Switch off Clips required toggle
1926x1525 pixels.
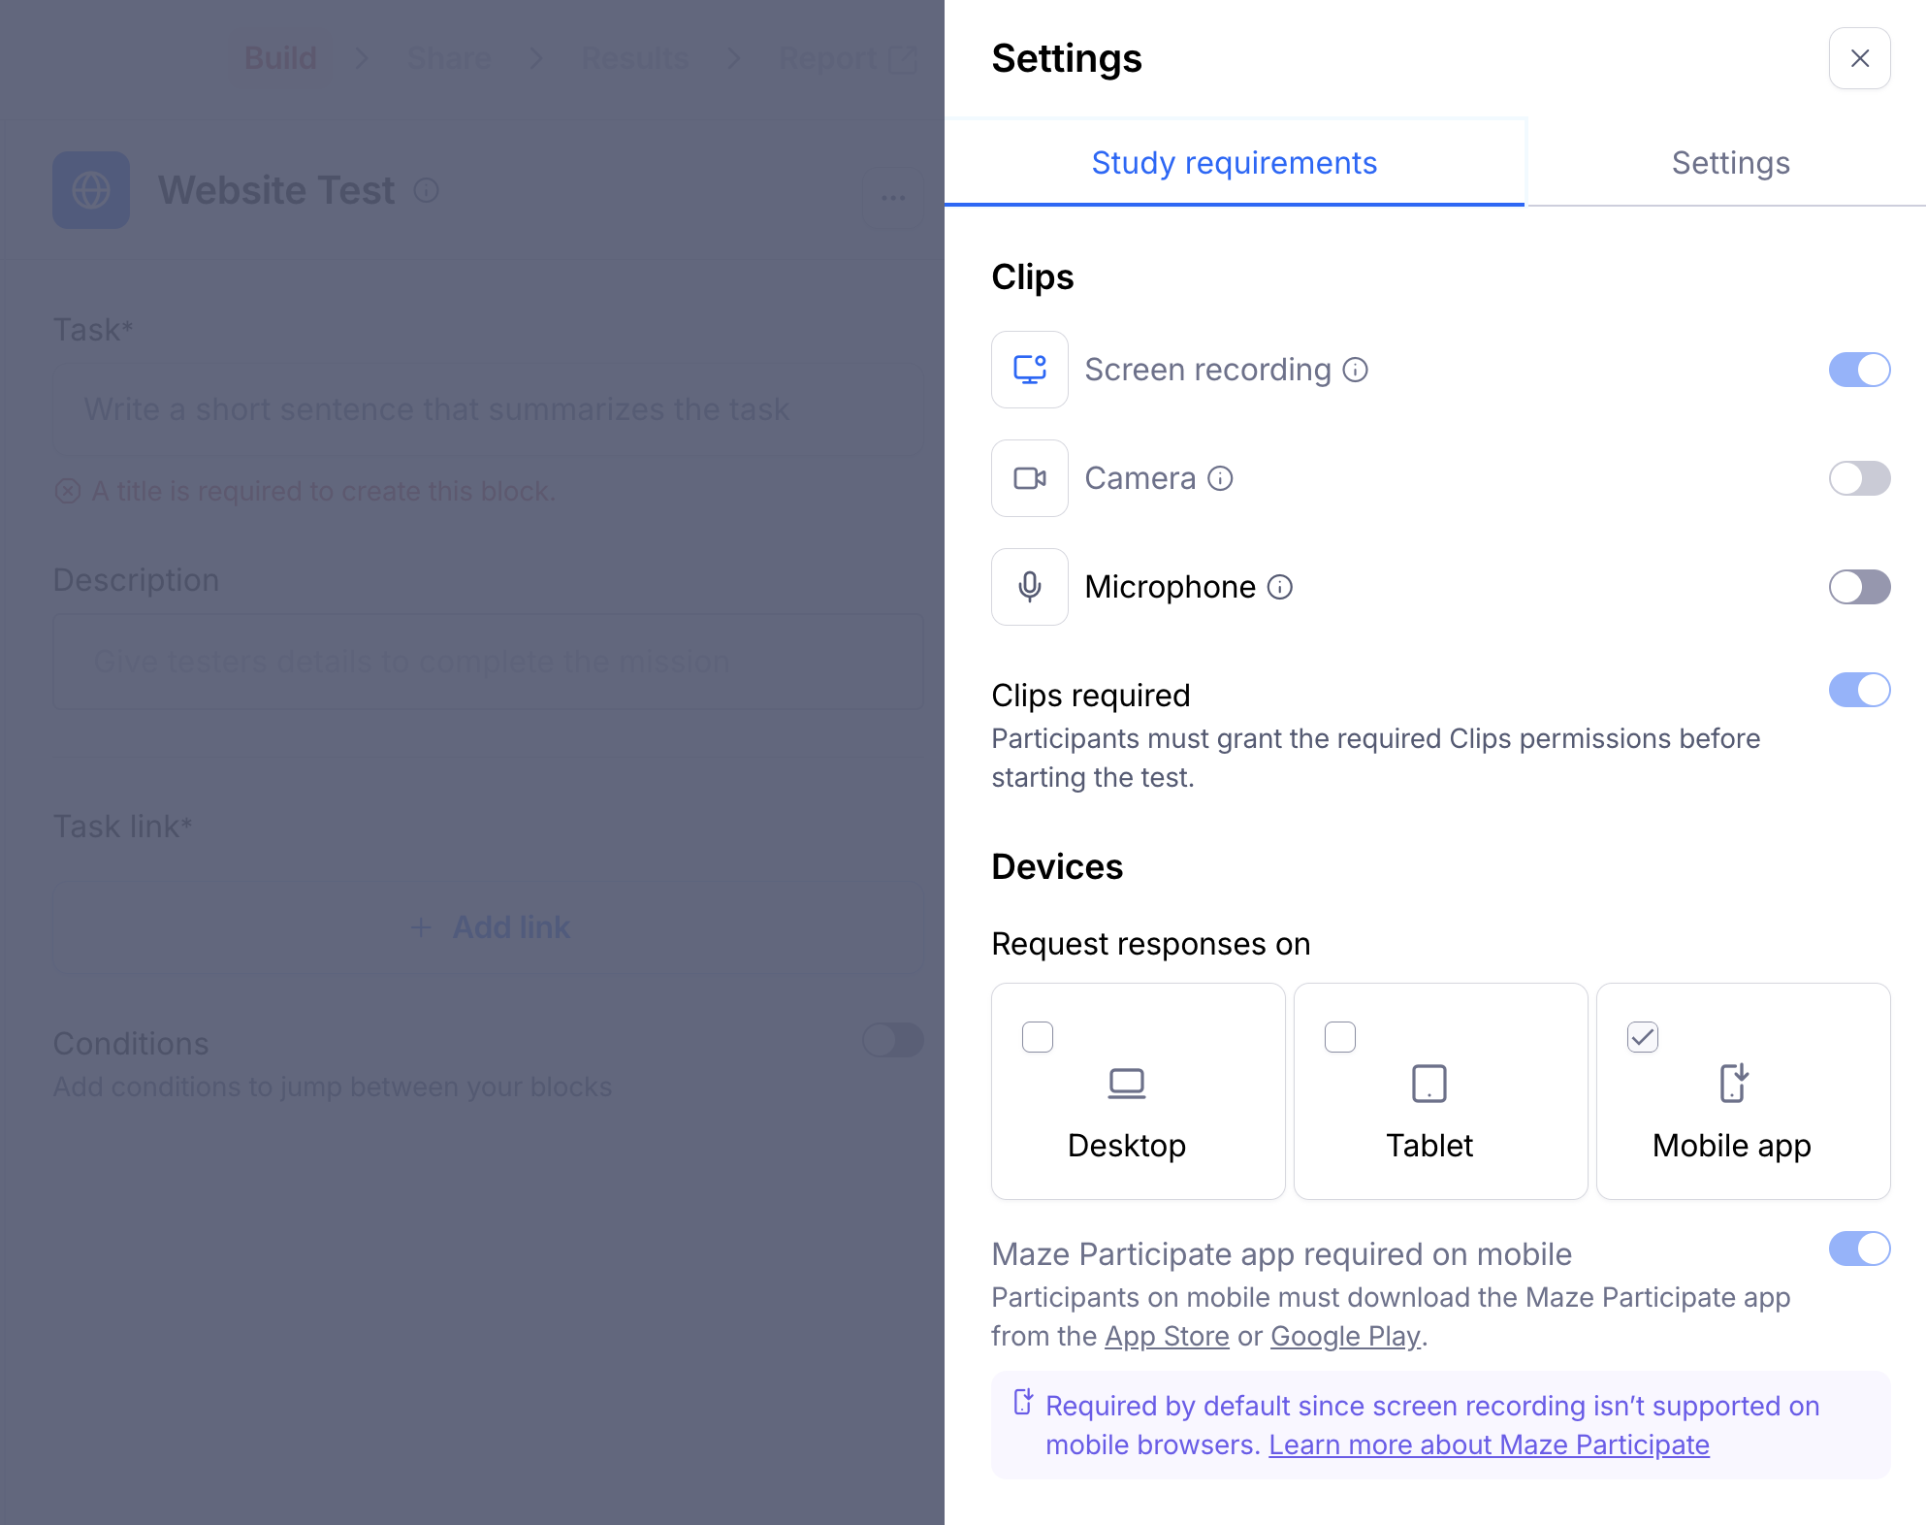pyautogui.click(x=1858, y=690)
